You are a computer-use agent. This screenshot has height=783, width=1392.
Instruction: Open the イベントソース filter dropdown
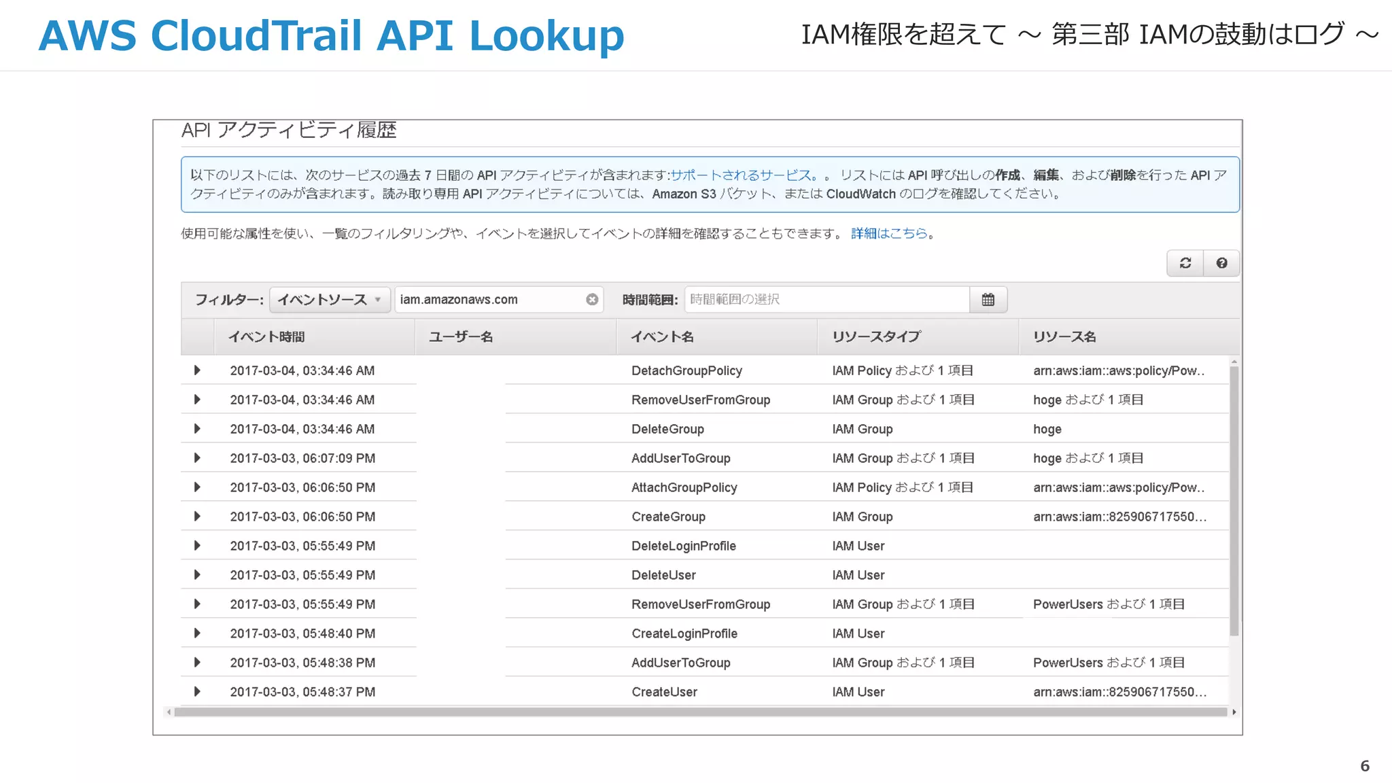[x=330, y=300]
